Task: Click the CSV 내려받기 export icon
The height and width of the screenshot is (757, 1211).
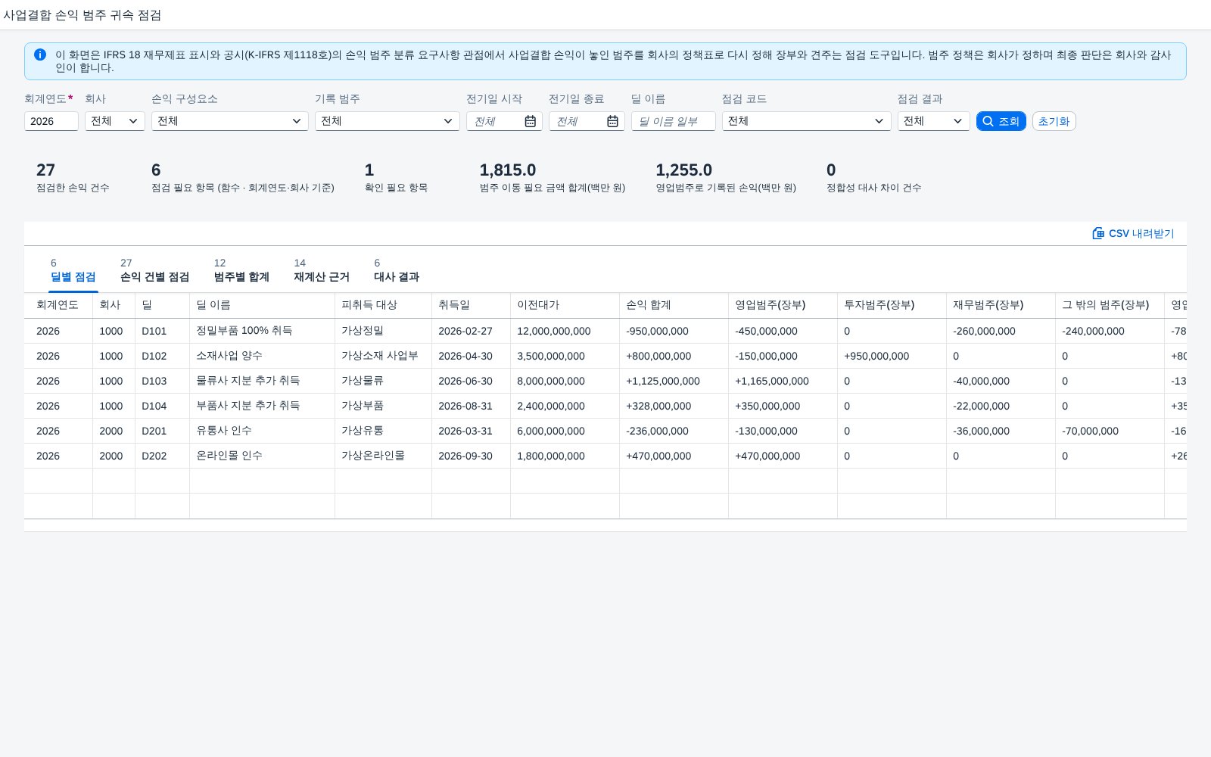Action: [x=1098, y=233]
